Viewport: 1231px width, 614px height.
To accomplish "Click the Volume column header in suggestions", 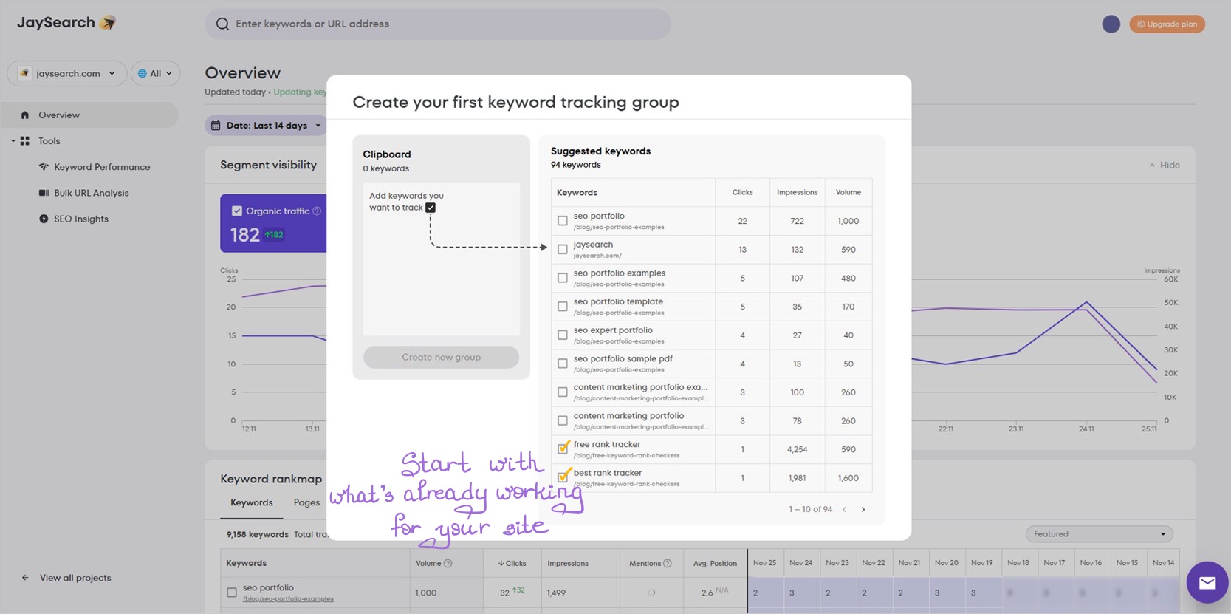I will click(848, 192).
